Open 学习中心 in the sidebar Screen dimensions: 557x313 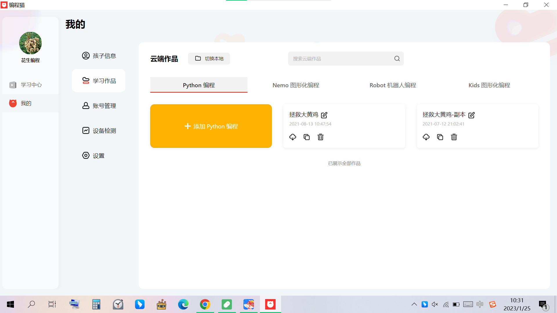pyautogui.click(x=30, y=85)
